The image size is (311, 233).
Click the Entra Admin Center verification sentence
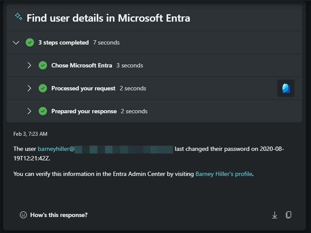click(134, 174)
